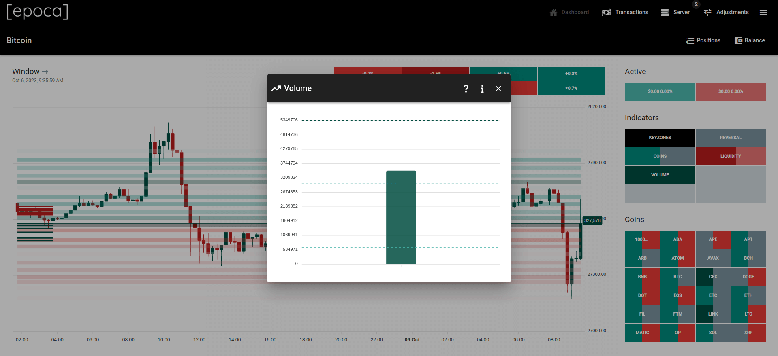
Task: Open Adjustments from the top bar
Action: pyautogui.click(x=726, y=13)
